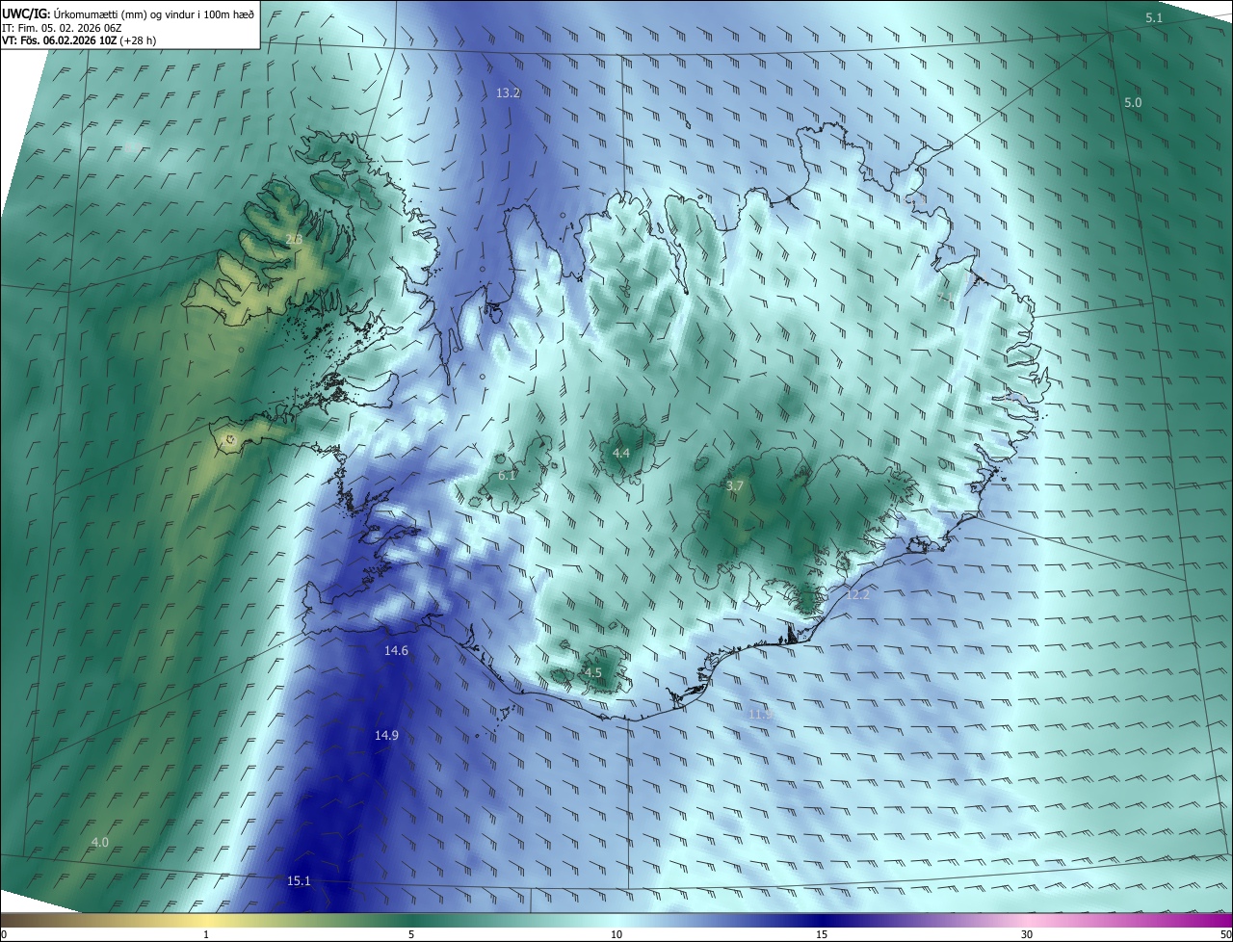The width and height of the screenshot is (1233, 942).
Task: Click the 0 tick on the colour scale
Action: 4,934
